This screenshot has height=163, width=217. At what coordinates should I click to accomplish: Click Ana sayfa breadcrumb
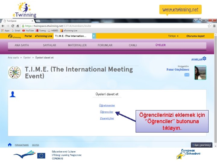(13, 58)
